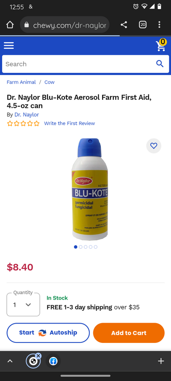Expand the bottom tab strip chevron
This screenshot has height=381, width=171.
point(10,361)
